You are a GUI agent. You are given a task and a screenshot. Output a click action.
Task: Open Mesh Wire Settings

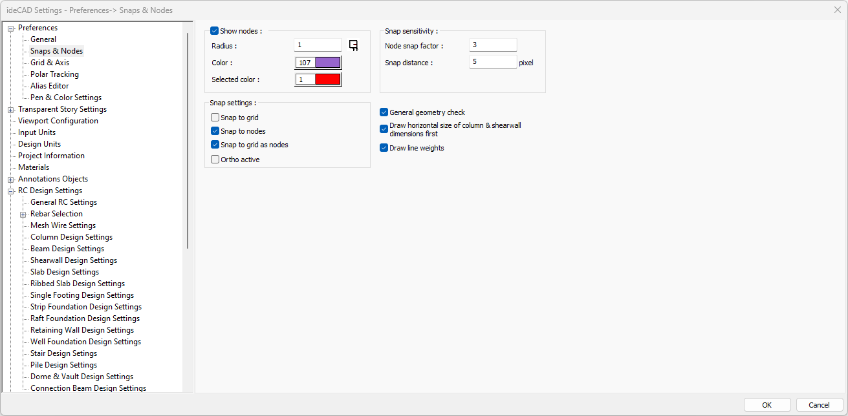click(x=63, y=225)
